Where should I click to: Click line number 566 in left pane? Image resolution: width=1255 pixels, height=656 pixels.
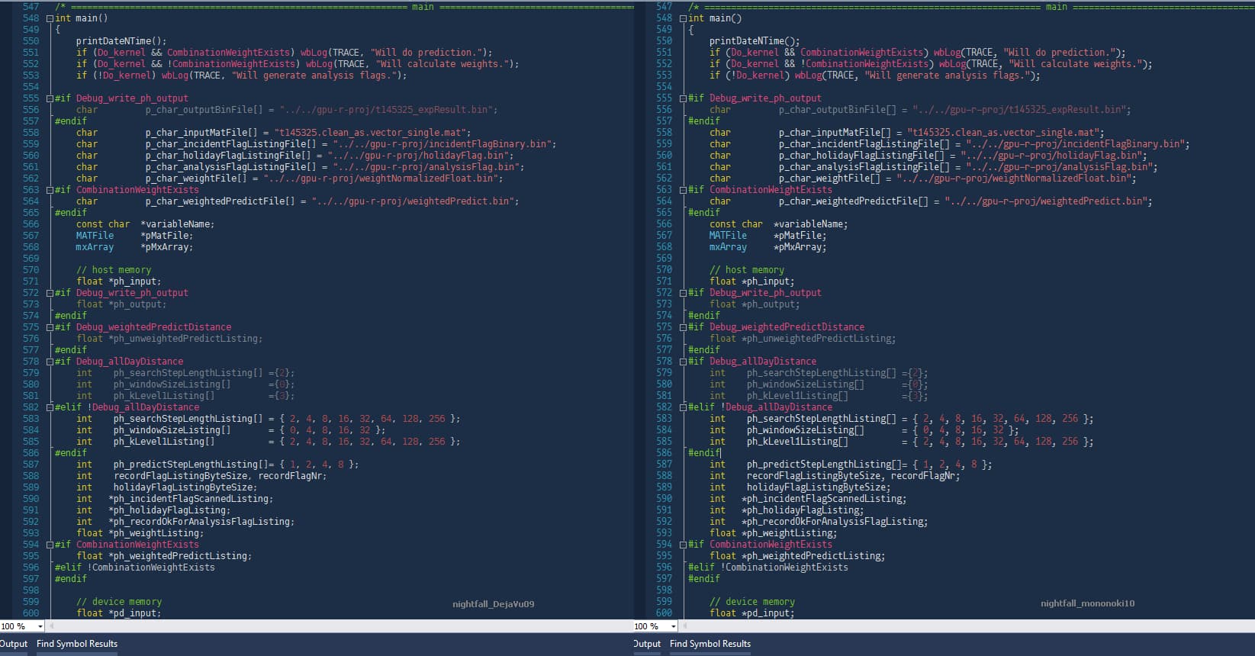(x=31, y=224)
